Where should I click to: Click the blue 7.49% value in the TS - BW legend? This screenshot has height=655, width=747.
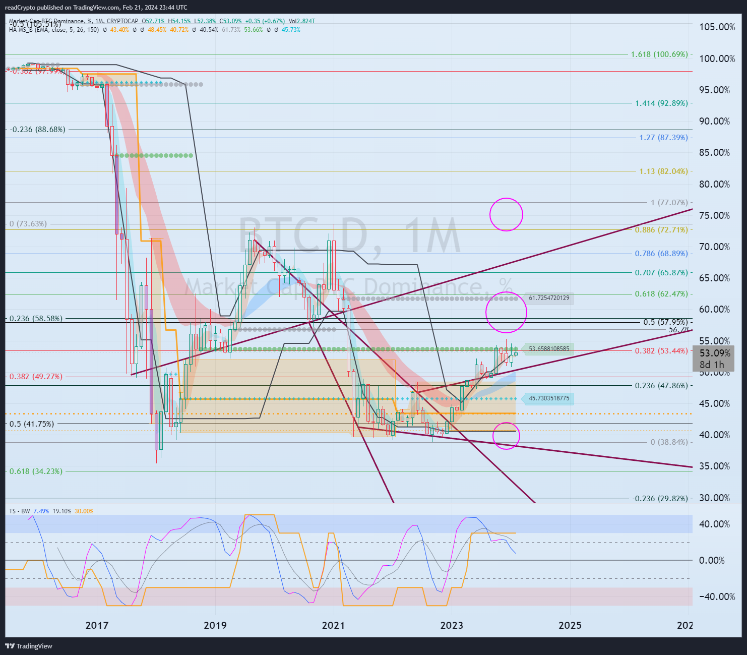pyautogui.click(x=41, y=511)
